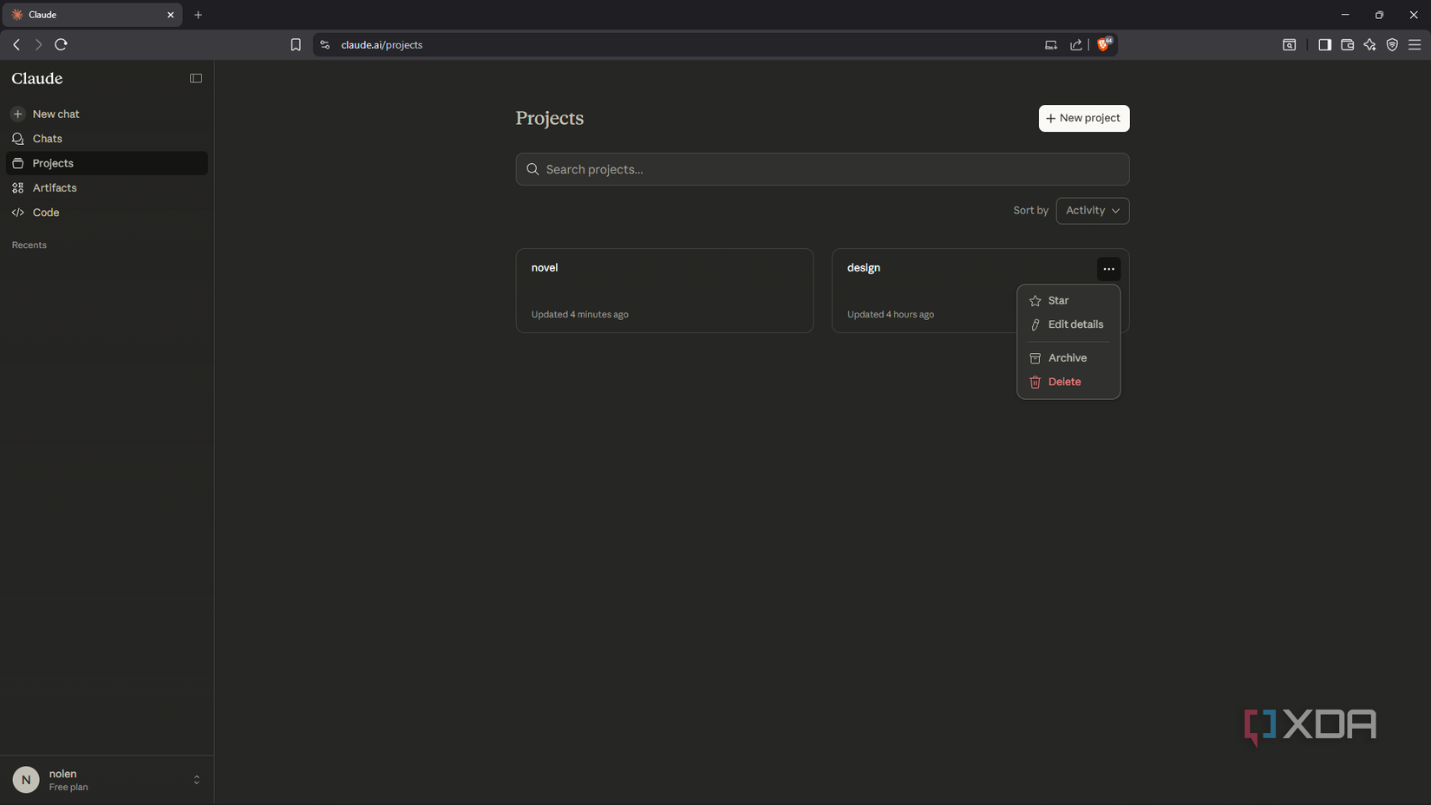Viewport: 1431px width, 805px height.
Task: Start a New chat from sidebar
Action: [x=107, y=114]
